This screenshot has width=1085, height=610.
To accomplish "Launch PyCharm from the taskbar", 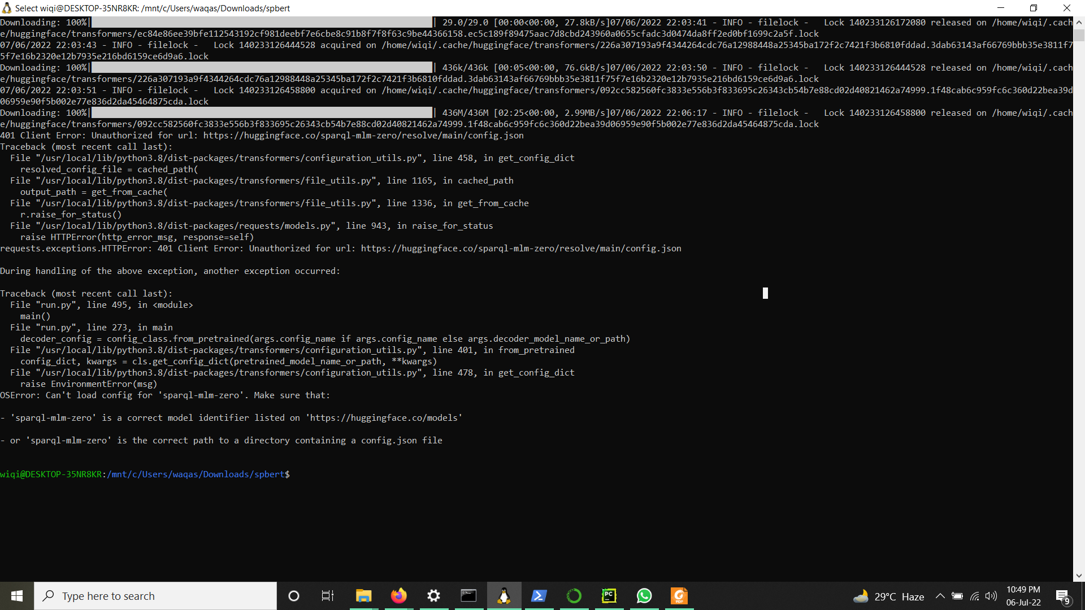I will tap(609, 596).
